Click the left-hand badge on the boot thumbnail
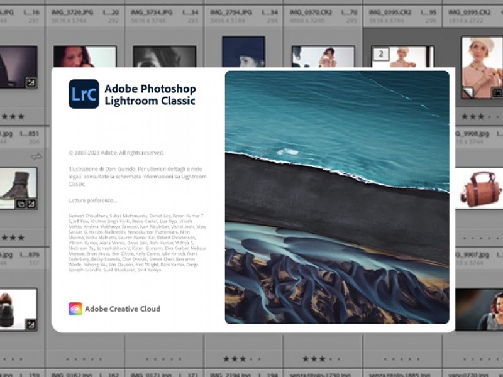The width and height of the screenshot is (503, 377). [21, 204]
